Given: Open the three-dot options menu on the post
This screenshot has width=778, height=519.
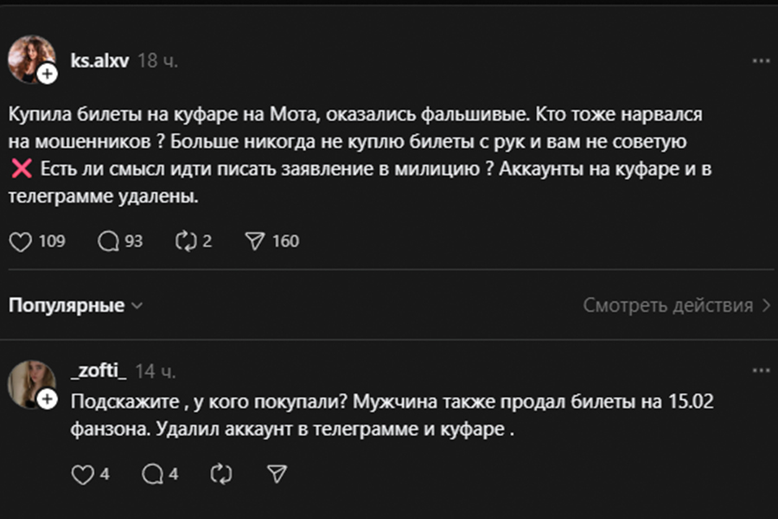Looking at the screenshot, I should (760, 61).
